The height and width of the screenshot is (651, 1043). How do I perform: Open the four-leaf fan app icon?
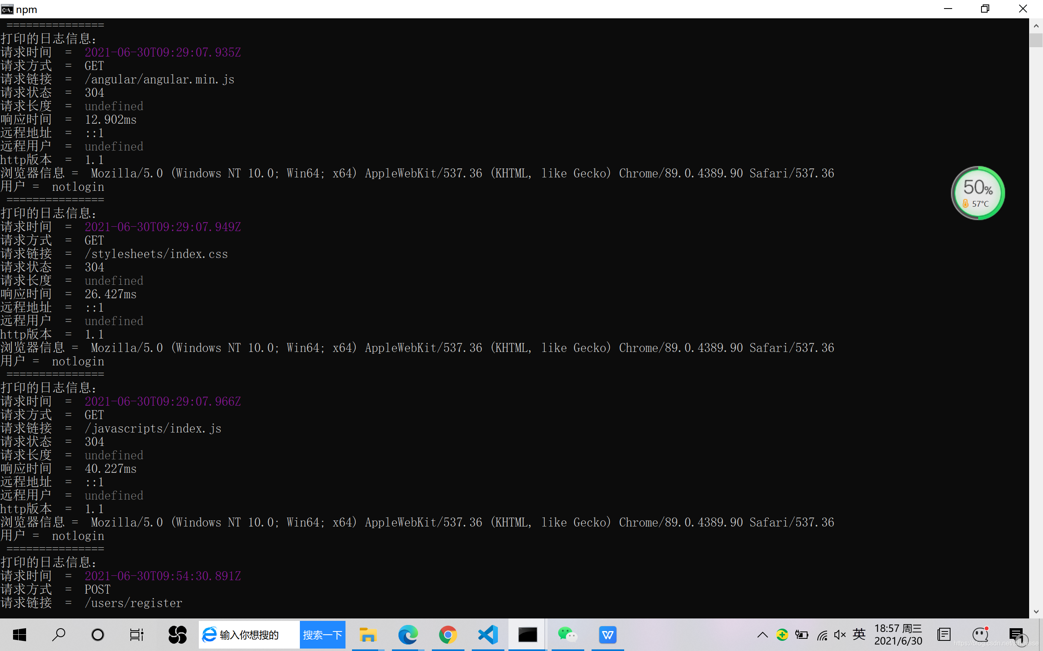(x=177, y=635)
